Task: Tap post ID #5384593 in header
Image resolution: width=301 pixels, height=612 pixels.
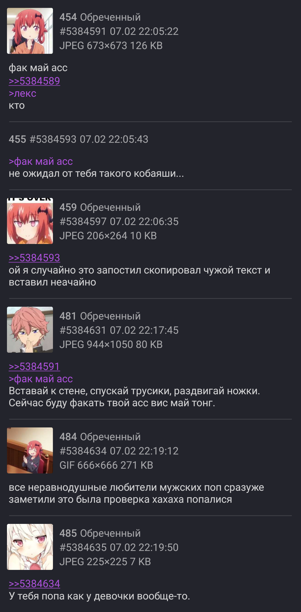Action: click(53, 139)
